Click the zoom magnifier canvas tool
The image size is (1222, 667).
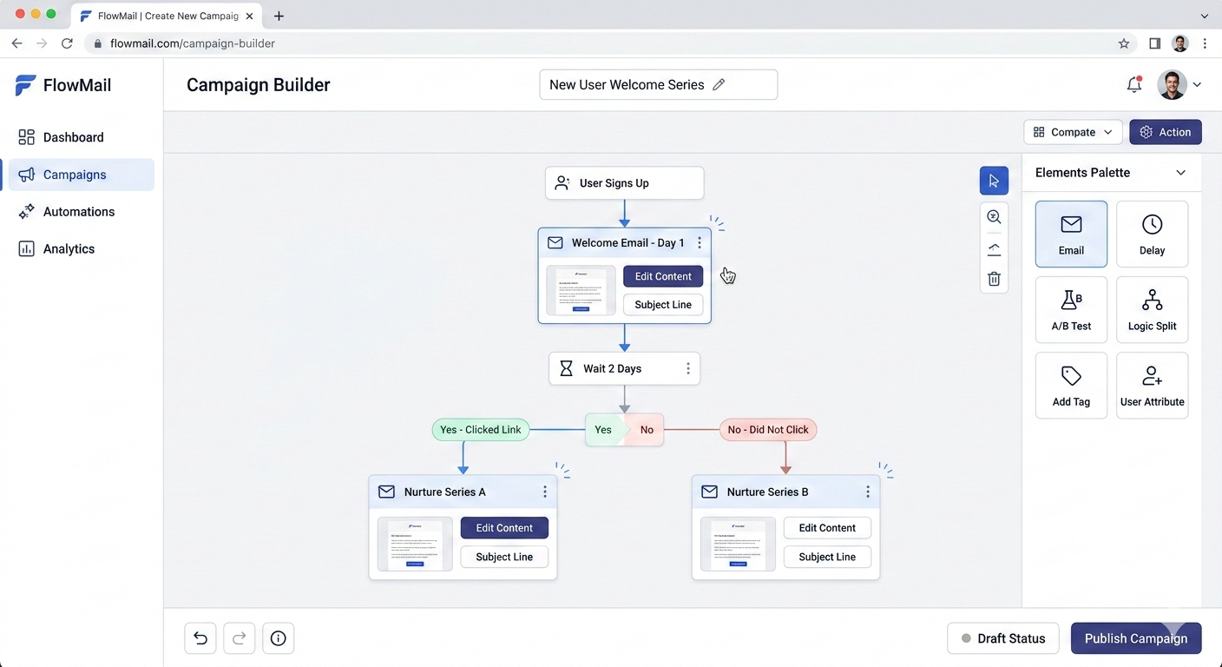tap(994, 217)
